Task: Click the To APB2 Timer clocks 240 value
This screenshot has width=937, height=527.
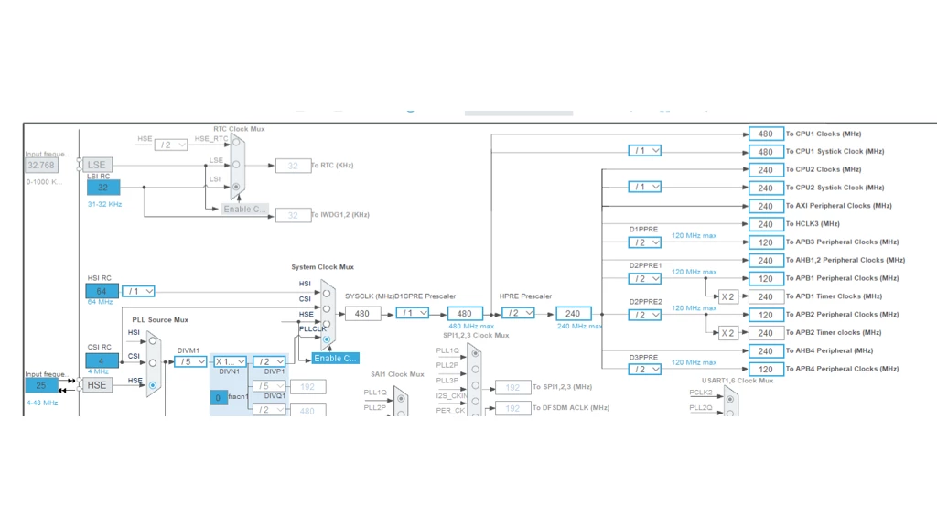Action: coord(766,333)
